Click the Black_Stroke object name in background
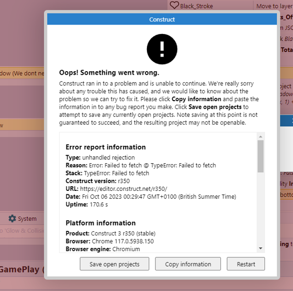293x291 pixels. click(196, 6)
